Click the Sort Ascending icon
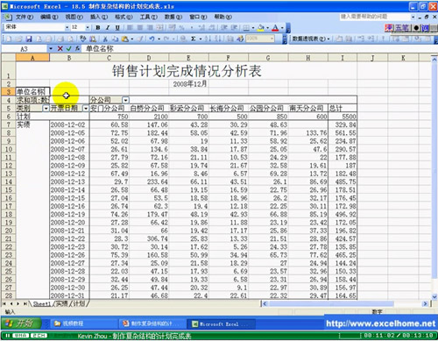438x341 pixels. coord(208,39)
